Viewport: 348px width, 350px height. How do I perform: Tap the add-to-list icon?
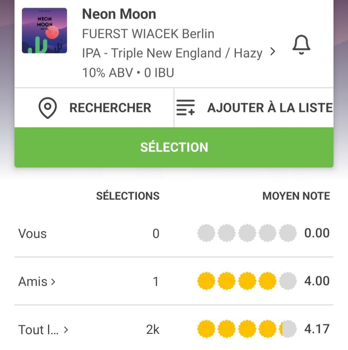click(185, 108)
